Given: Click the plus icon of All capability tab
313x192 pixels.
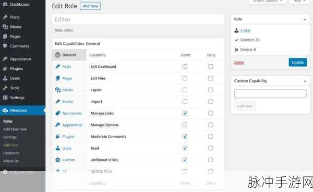Looking at the screenshot, I should coord(58,171).
